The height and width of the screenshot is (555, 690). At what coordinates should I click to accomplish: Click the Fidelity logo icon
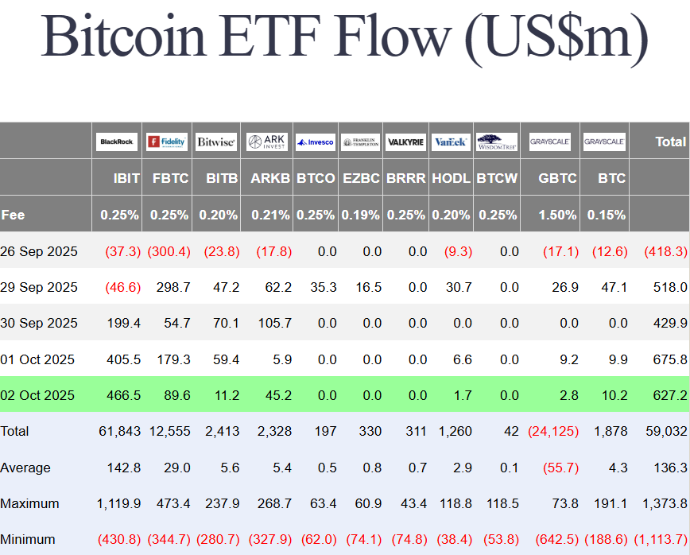click(167, 142)
